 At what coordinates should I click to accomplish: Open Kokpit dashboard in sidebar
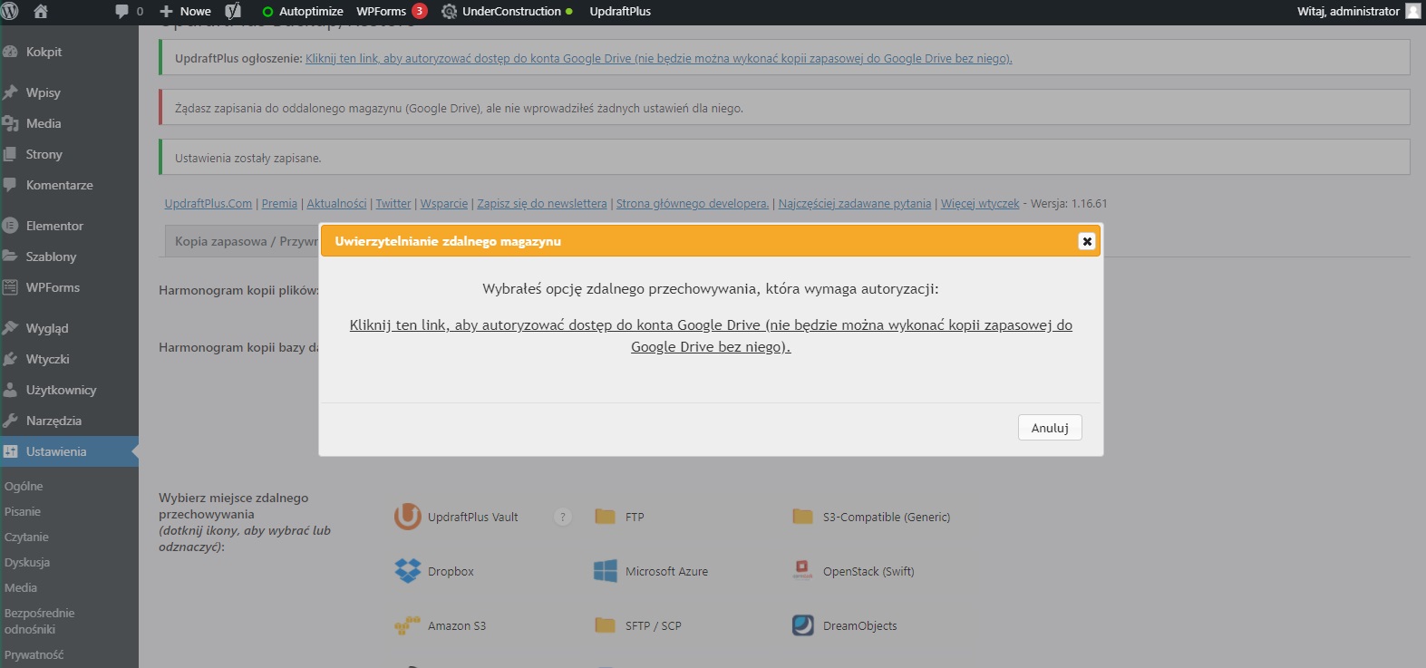[69, 52]
